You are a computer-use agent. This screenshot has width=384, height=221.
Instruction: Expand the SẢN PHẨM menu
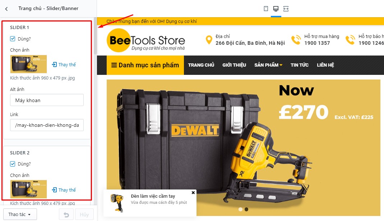point(268,65)
